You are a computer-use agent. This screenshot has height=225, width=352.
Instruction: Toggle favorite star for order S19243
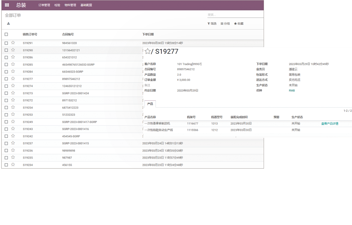point(13,129)
